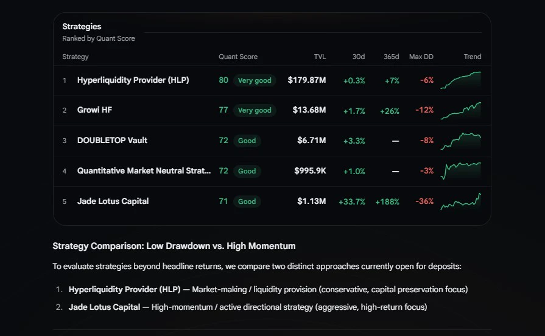Open the Quantitative Market Neutral strategy
Screen dimensions: 545x336
272,171
